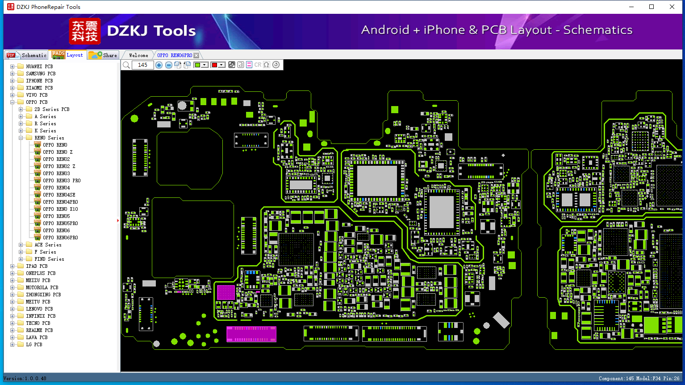The width and height of the screenshot is (685, 385).
Task: Expand the 2D Series PCB node
Action: pyautogui.click(x=21, y=109)
